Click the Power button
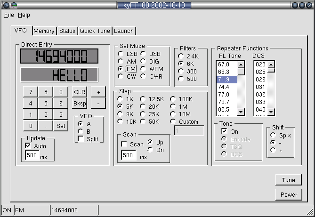 pyautogui.click(x=289, y=194)
